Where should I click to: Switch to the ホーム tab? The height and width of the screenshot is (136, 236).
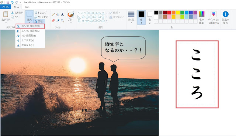click(x=16, y=7)
